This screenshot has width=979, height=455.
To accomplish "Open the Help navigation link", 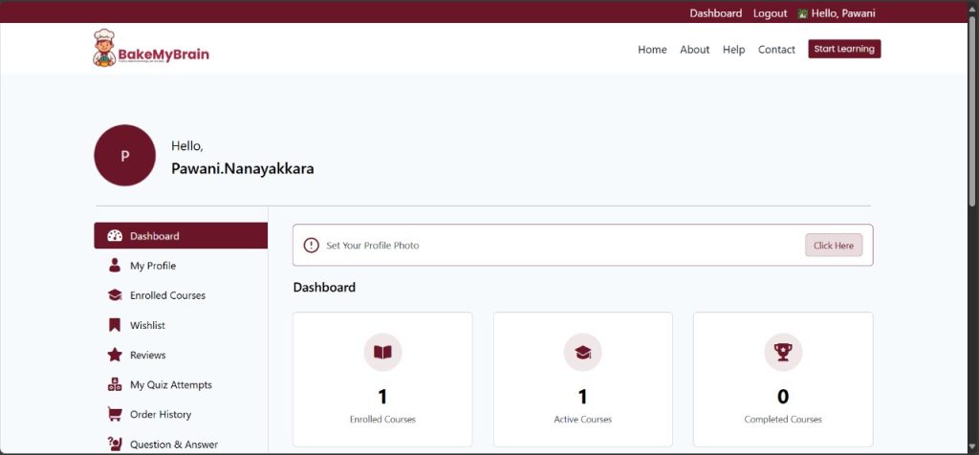I will (733, 50).
